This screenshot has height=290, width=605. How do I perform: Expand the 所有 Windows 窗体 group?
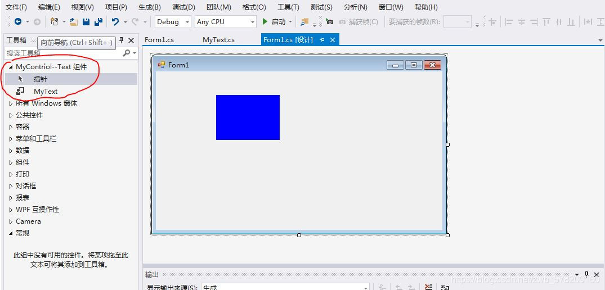11,103
